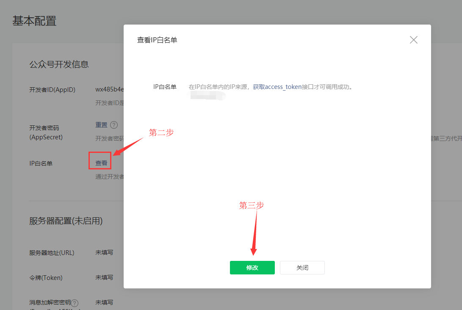Click the 查看IP白名单 dialog title

click(x=157, y=40)
